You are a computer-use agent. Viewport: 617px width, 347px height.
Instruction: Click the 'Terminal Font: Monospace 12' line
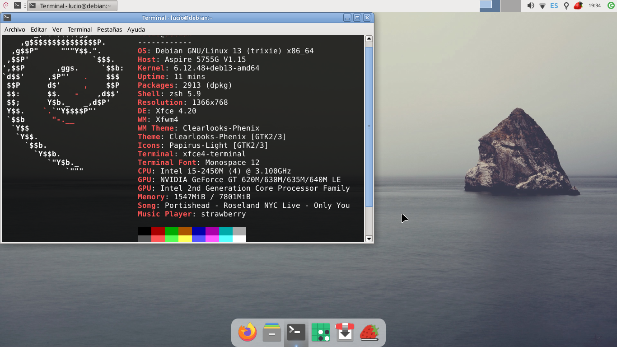199,163
